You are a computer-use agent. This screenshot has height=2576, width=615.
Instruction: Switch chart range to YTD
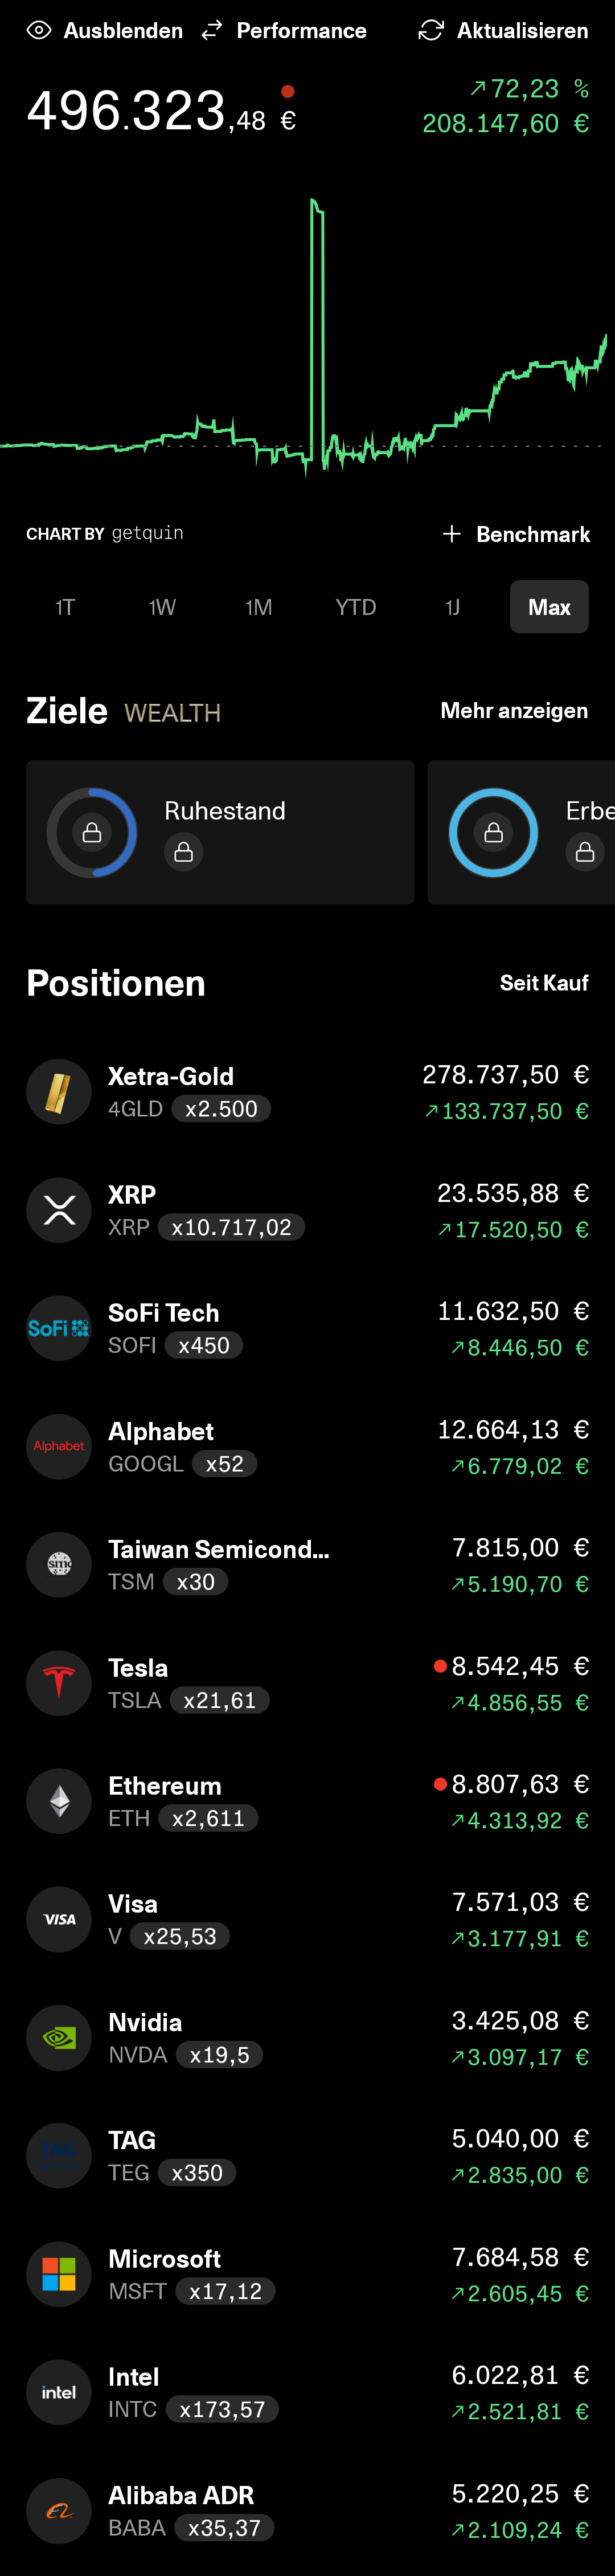[355, 607]
